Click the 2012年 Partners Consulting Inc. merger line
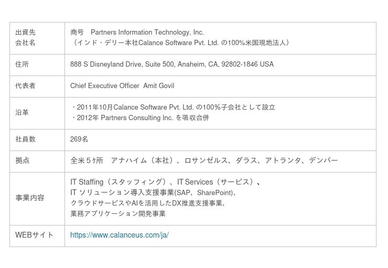The image size is (388, 268). 140,118
